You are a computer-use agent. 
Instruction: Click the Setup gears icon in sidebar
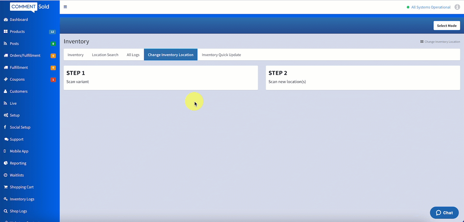6,115
